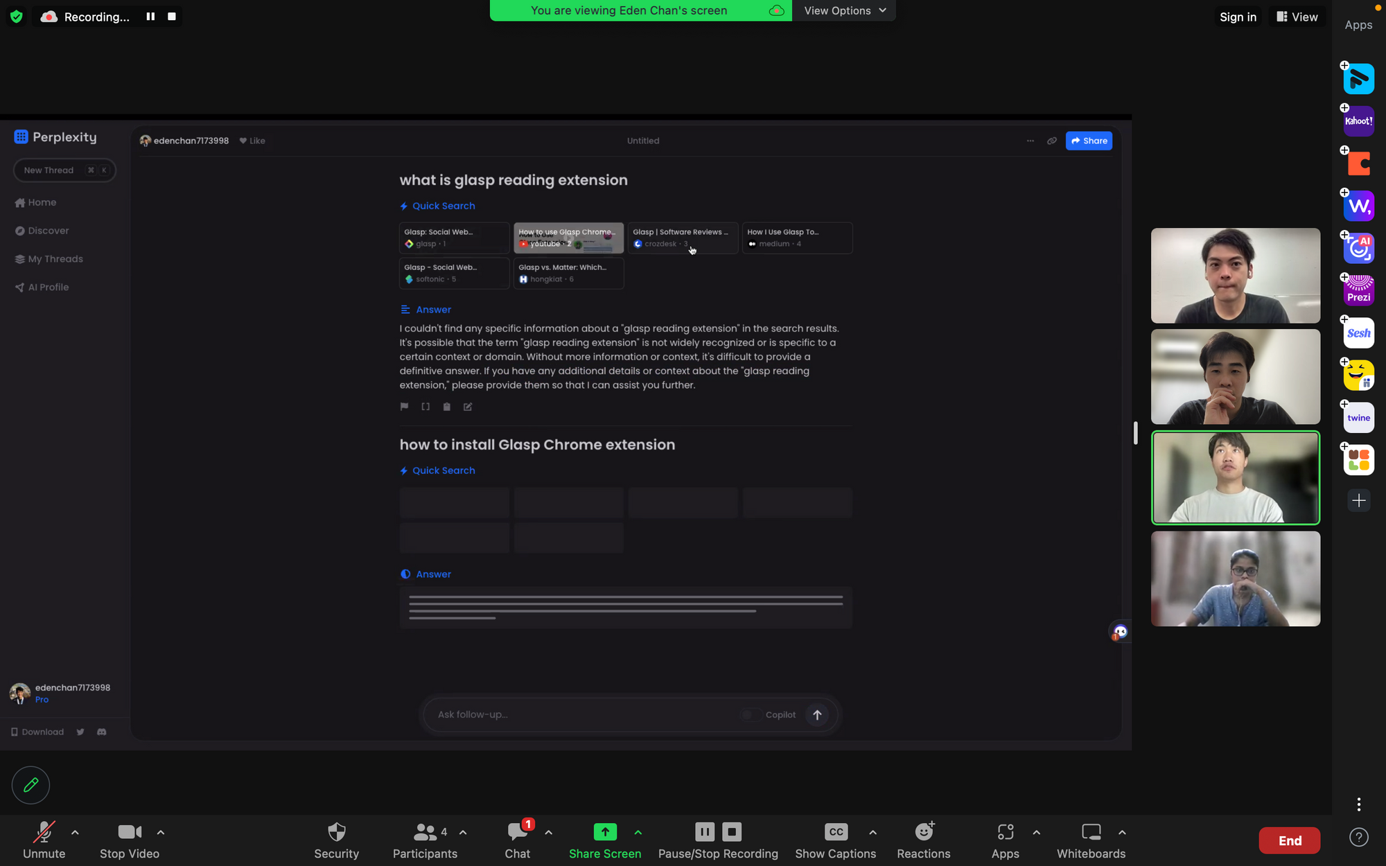
Task: Open the Prezi app in sidebar
Action: [1358, 290]
